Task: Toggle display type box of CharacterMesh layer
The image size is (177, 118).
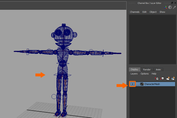Action: click(x=138, y=84)
